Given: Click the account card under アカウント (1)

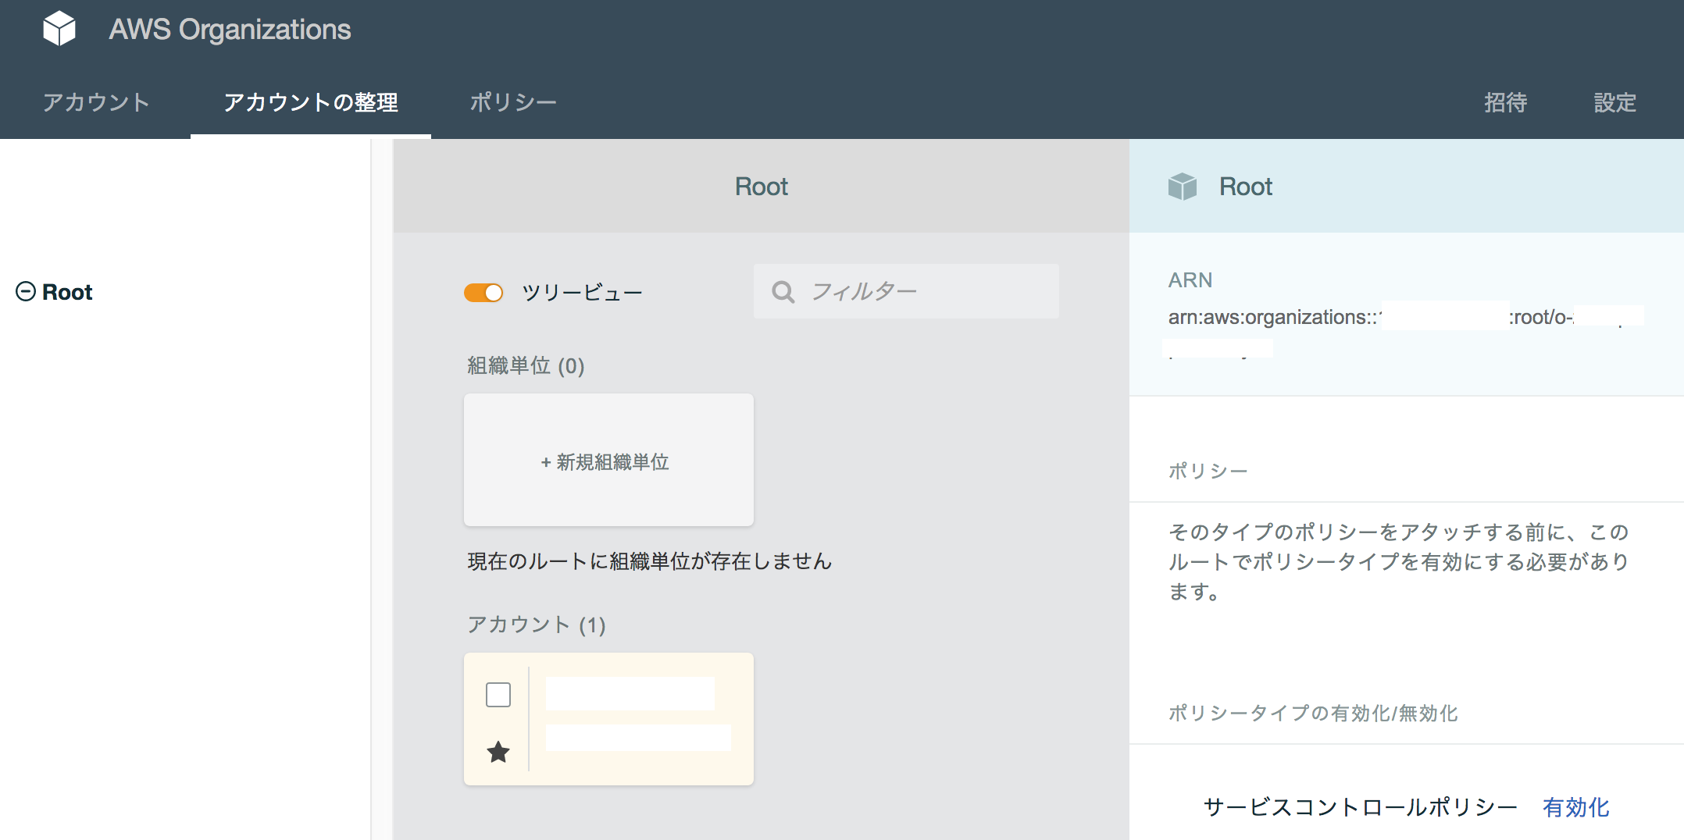Looking at the screenshot, I should (608, 719).
